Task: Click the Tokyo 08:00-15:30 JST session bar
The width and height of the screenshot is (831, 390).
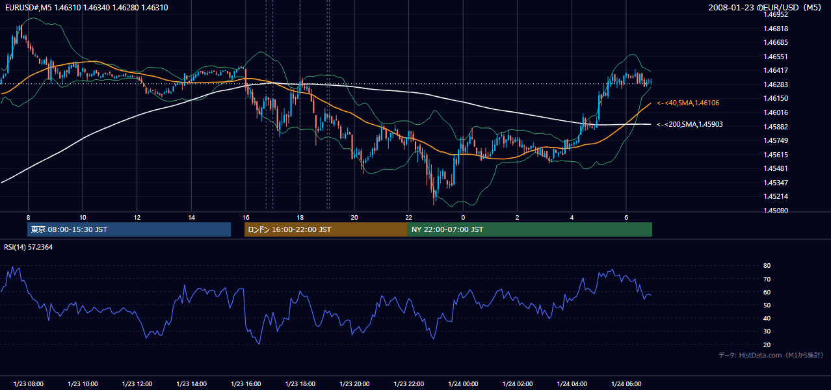Action: point(129,229)
